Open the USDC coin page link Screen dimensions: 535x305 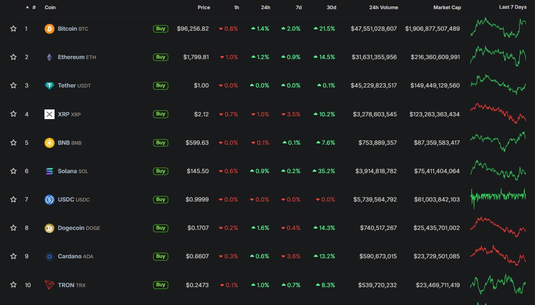click(74, 199)
